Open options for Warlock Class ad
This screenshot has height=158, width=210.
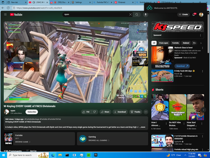(x=202, y=48)
